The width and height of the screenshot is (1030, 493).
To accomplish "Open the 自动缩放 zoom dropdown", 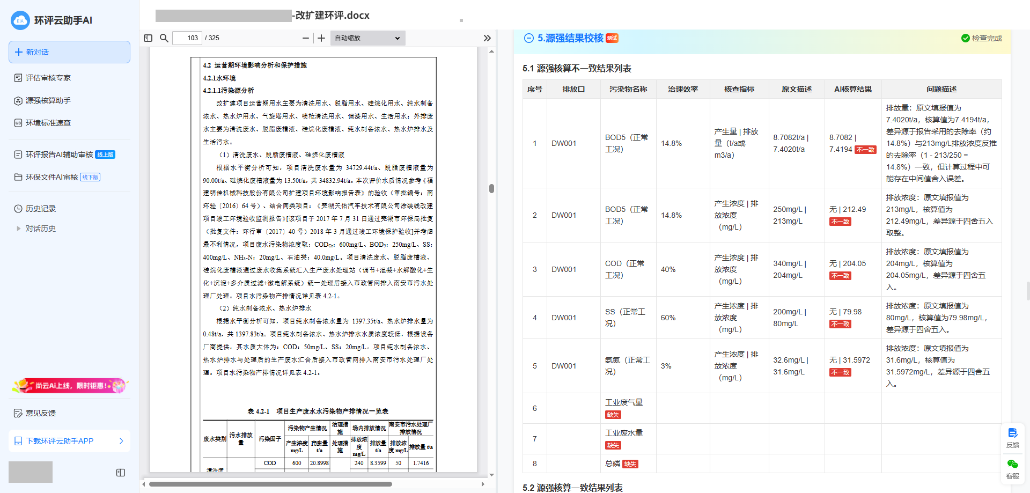I will pos(367,38).
